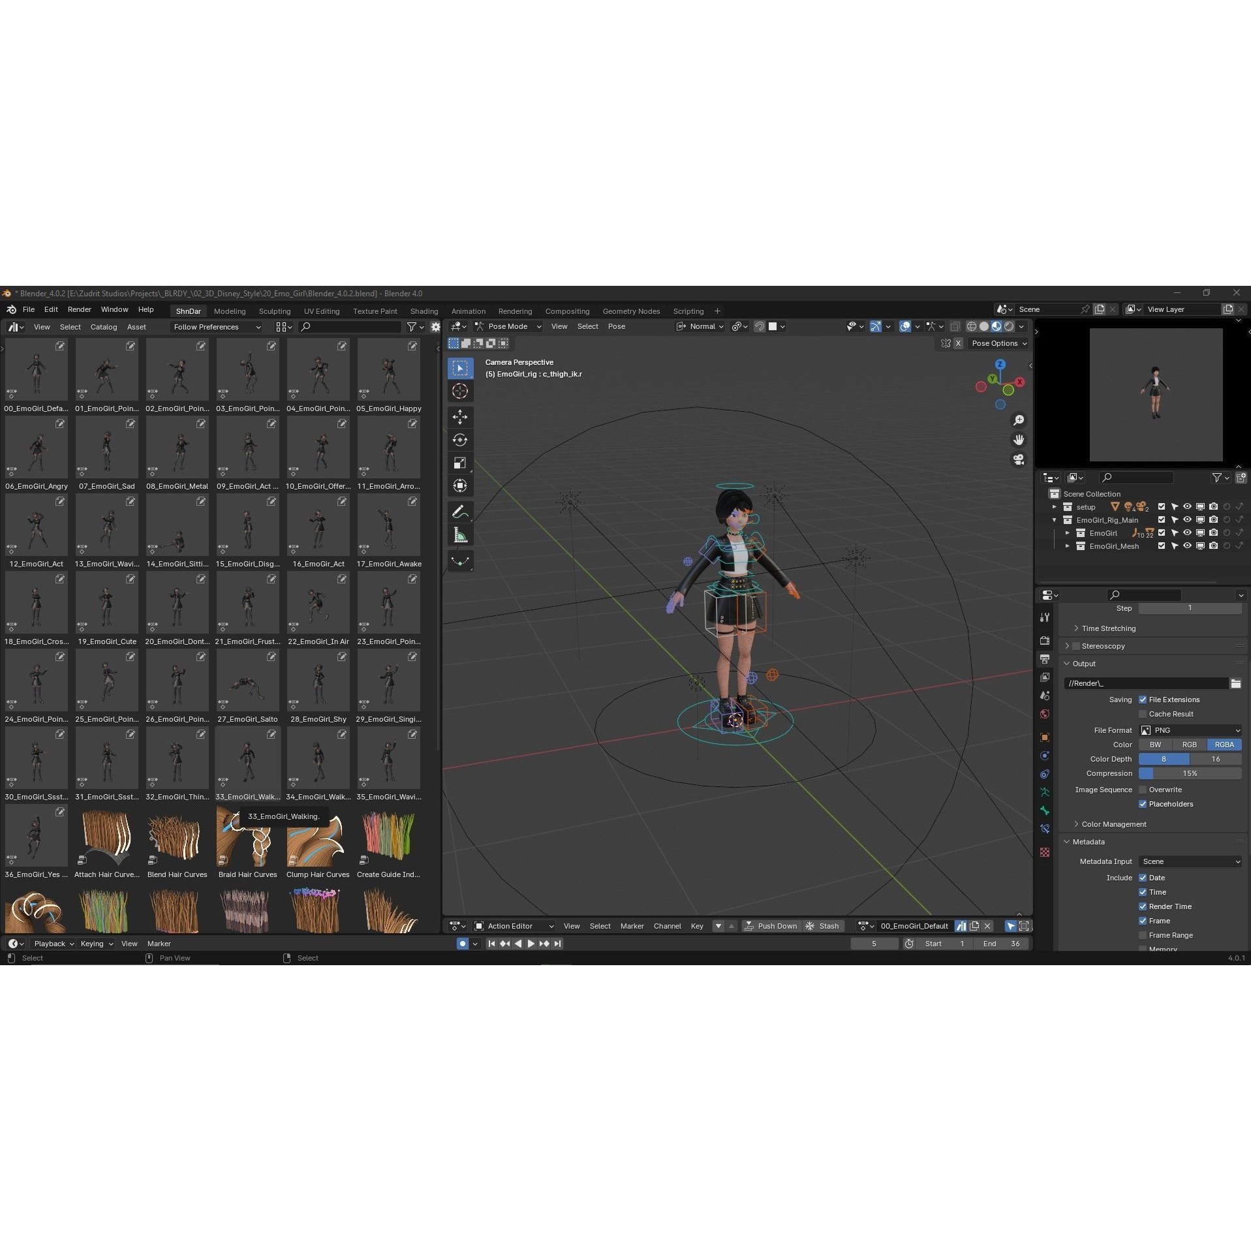Disable viewport visibility of EmoGirl_Mesh collection
This screenshot has height=1251, width=1251.
tap(1186, 546)
